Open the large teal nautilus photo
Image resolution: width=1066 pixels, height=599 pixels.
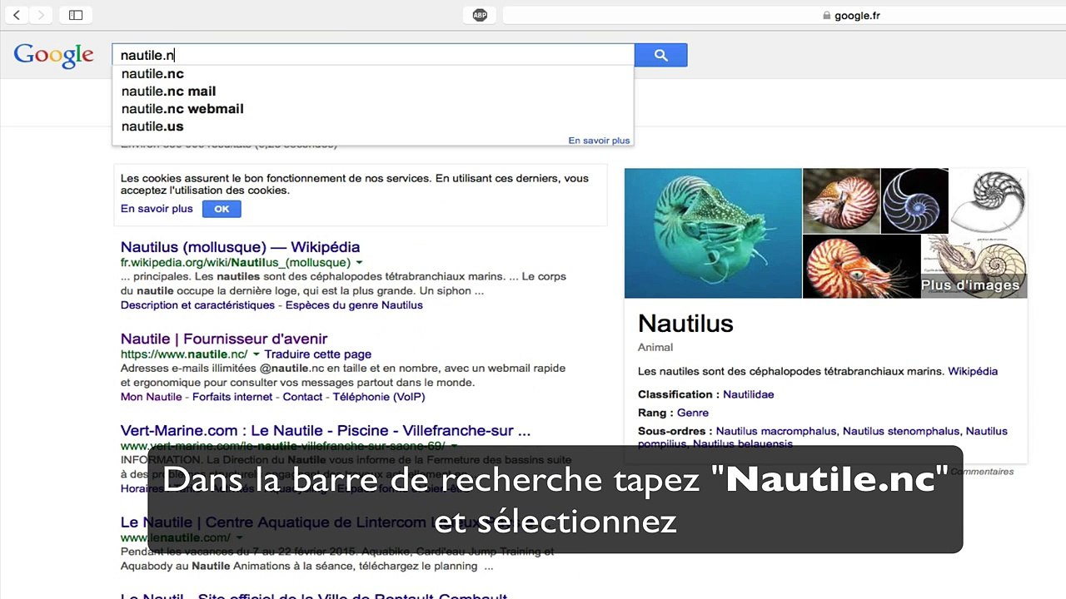point(713,233)
